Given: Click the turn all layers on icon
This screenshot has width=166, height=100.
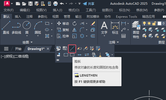Looking at the screenshot, I should pos(144,36).
